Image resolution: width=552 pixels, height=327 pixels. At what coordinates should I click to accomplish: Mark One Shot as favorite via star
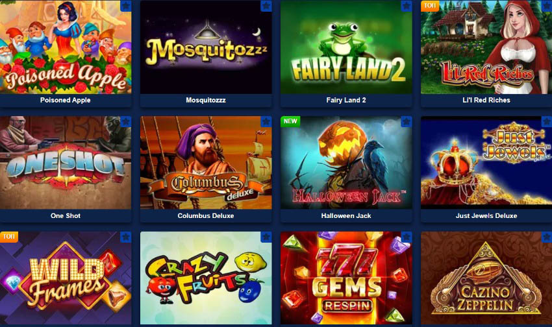tap(126, 122)
